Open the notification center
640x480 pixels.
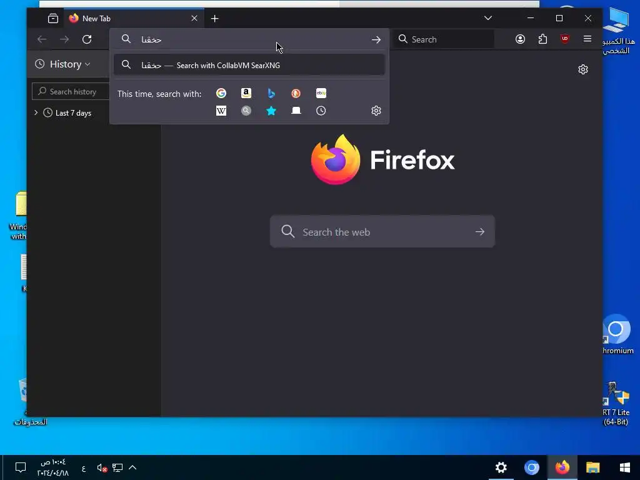[21, 467]
